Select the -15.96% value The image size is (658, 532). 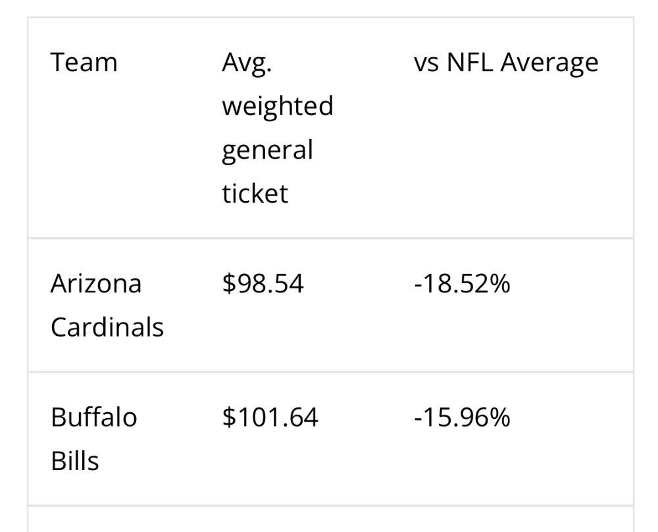(462, 417)
